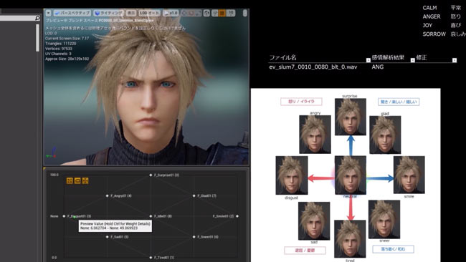Viewport: 466px width, 262px height.
Task: Toggle world/local coordinate globe icon
Action: click(206, 13)
